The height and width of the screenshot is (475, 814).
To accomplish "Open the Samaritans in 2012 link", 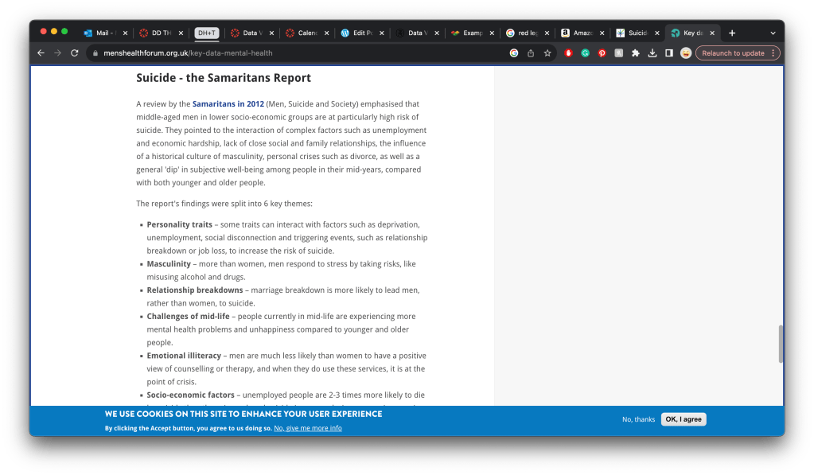I will click(228, 104).
